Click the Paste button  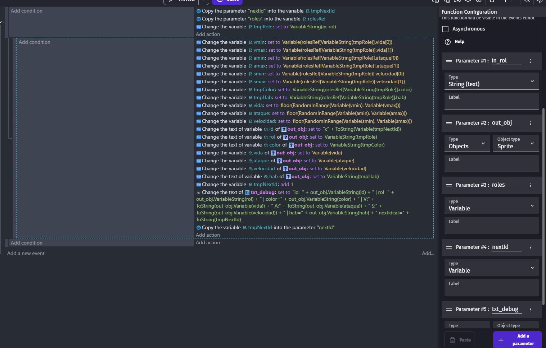[x=460, y=340]
